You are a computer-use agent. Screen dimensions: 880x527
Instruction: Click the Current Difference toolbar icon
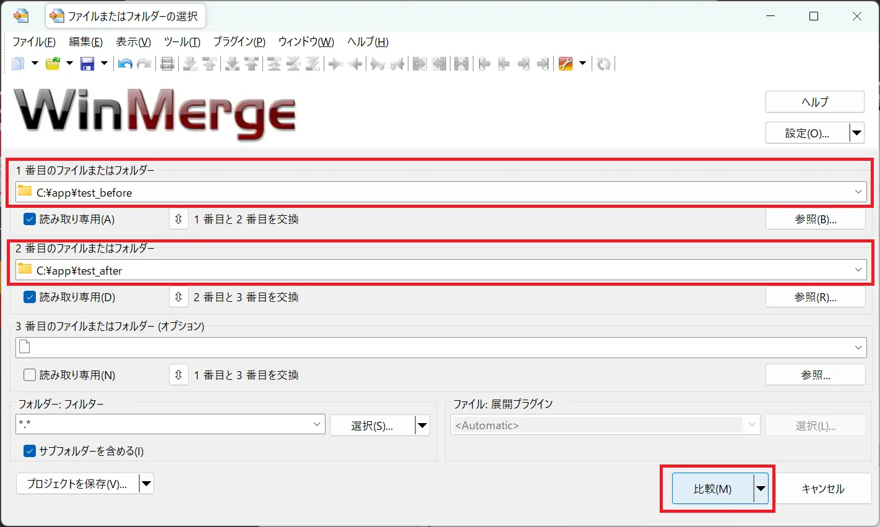pos(293,64)
